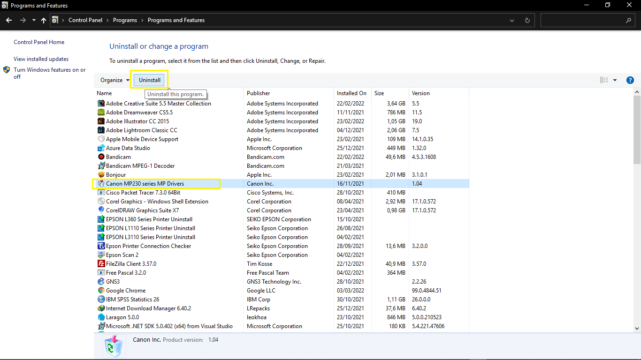Open the recent locations dropdown arrow
This screenshot has height=360, width=641.
pyautogui.click(x=34, y=20)
